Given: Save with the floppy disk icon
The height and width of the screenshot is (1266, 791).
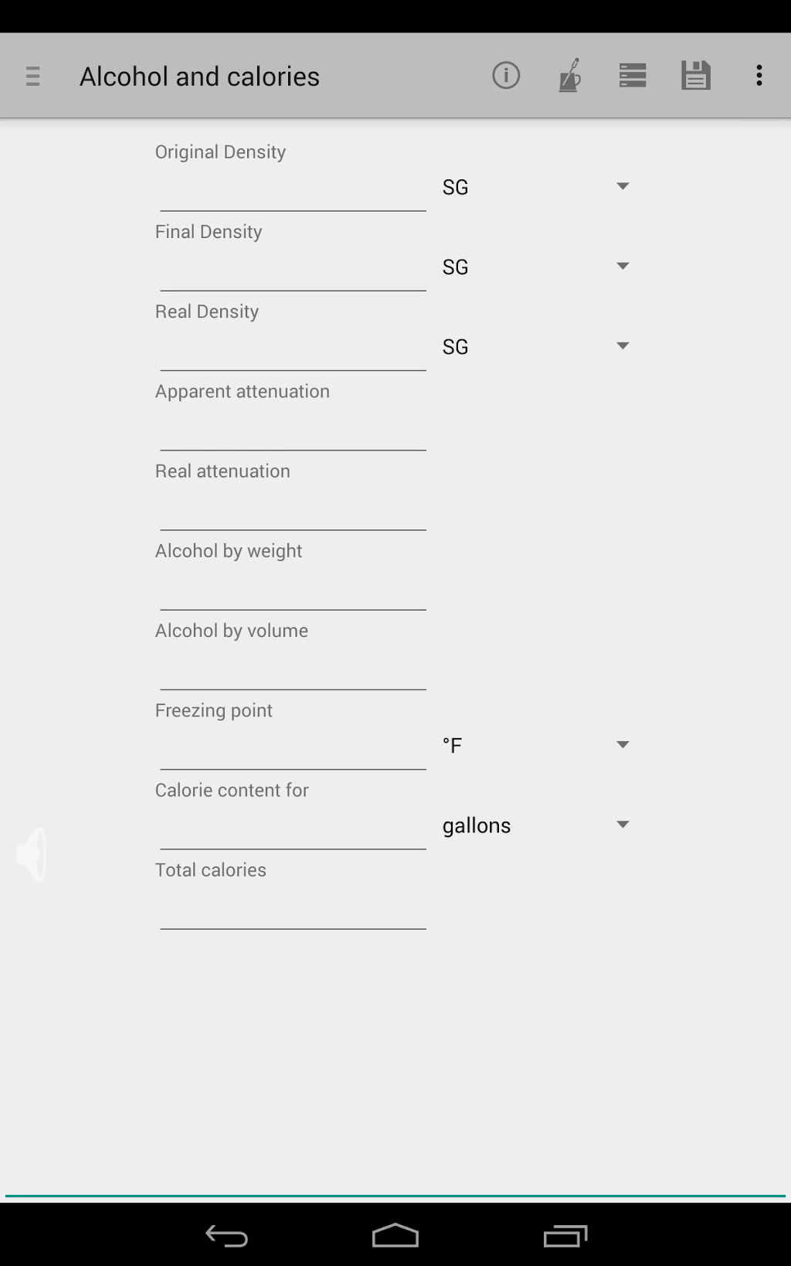Looking at the screenshot, I should click(x=696, y=76).
